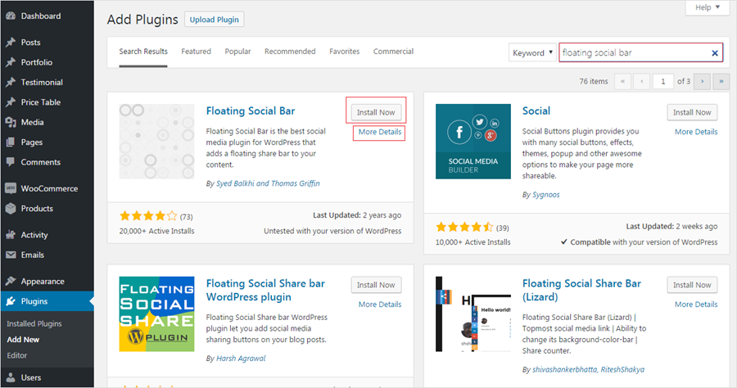Click the Posts pushpin icon
The width and height of the screenshot is (737, 388).
pyautogui.click(x=11, y=43)
